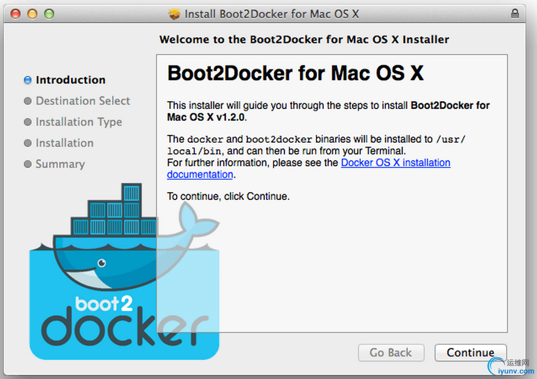Viewport: 537px width, 379px height.
Task: Click the 'Mac OS X v1.2.0' version text
Action: coord(206,117)
